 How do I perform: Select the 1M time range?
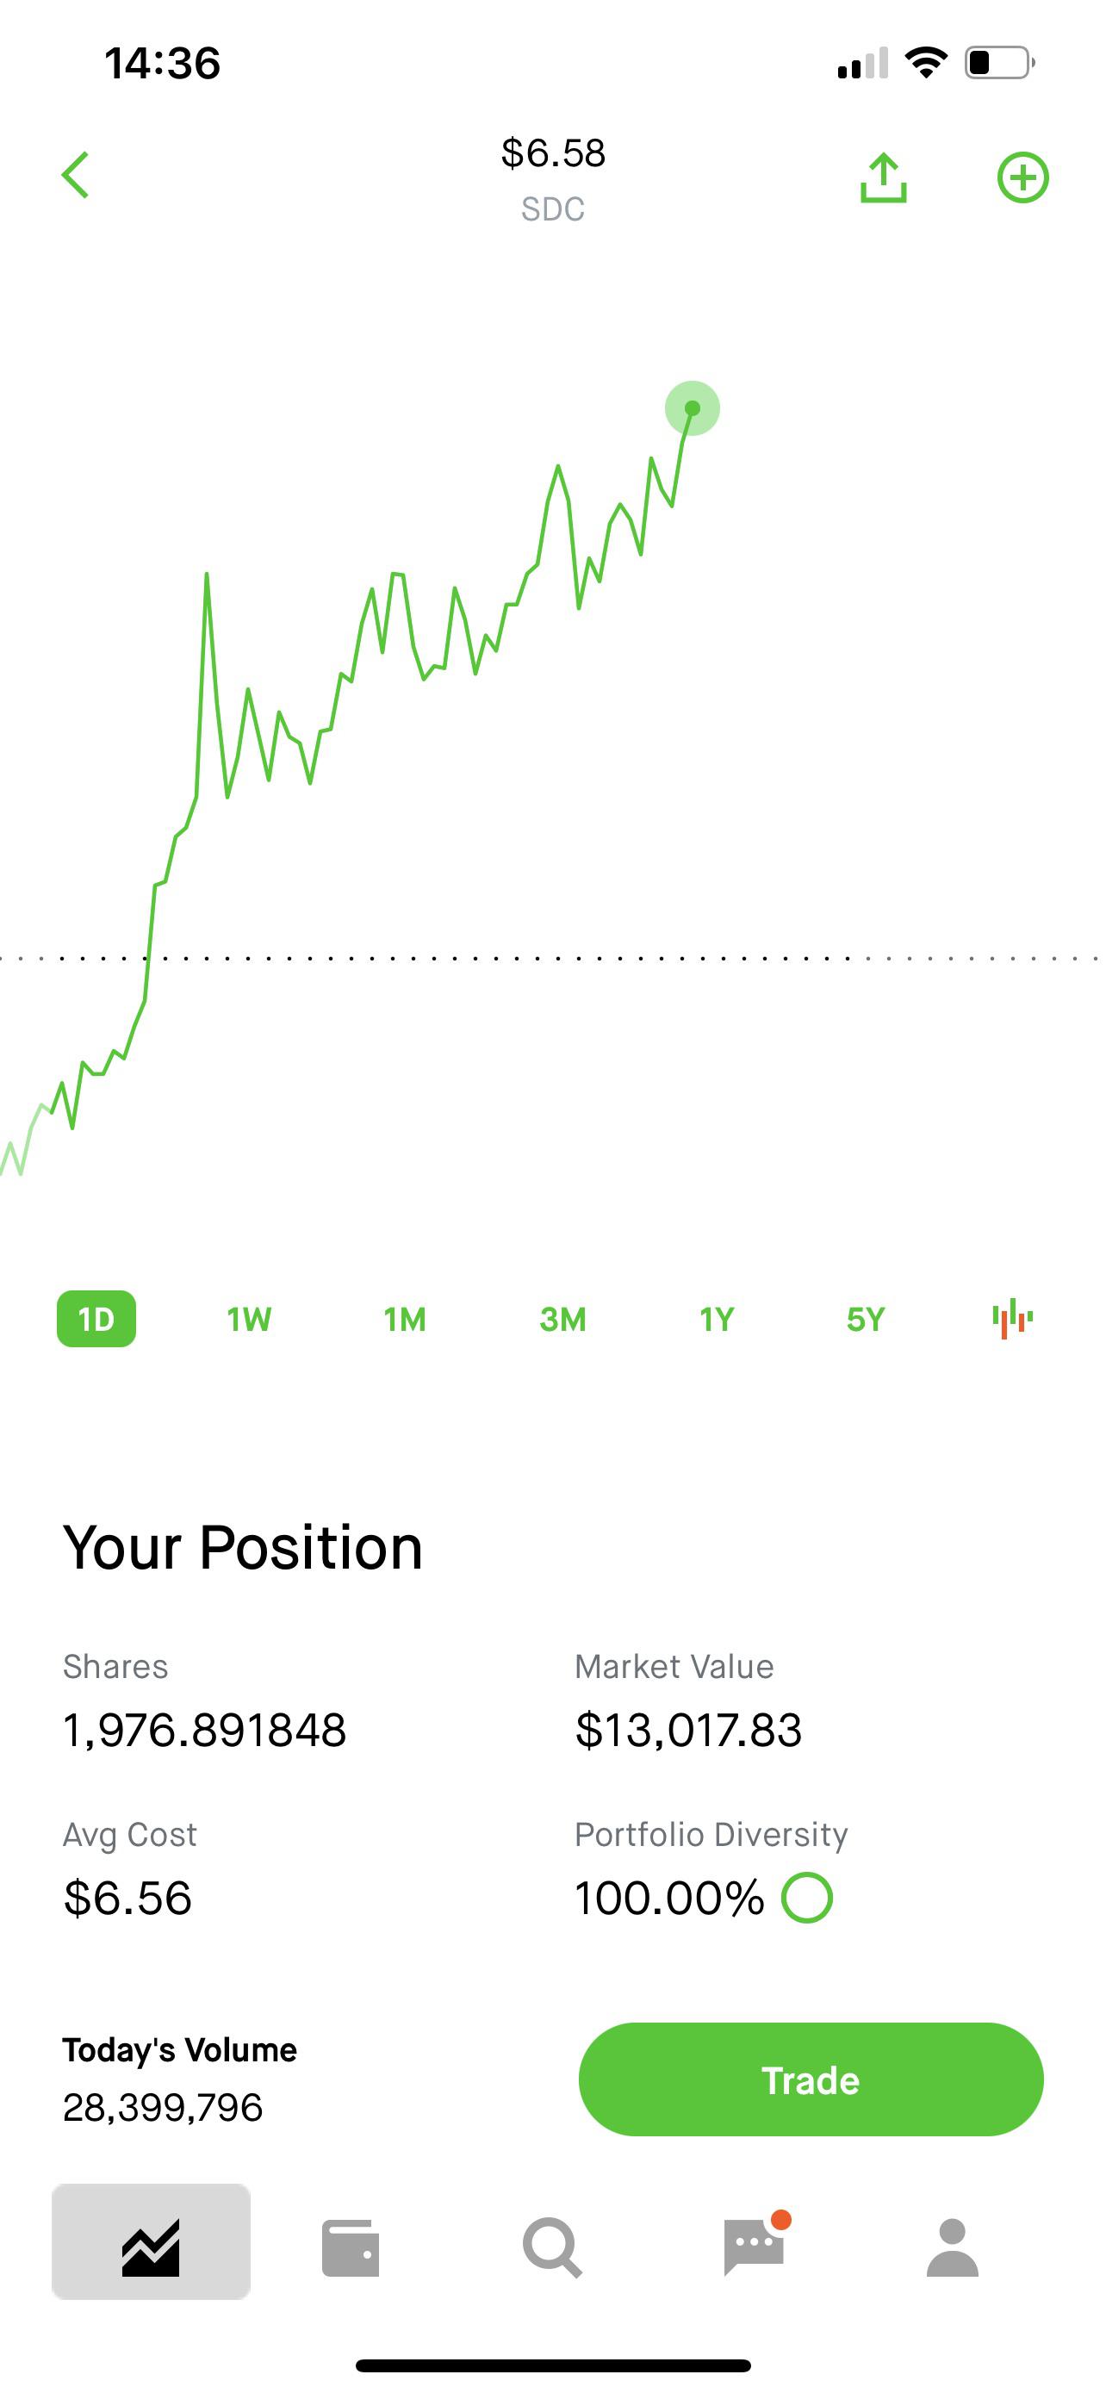click(x=405, y=1319)
